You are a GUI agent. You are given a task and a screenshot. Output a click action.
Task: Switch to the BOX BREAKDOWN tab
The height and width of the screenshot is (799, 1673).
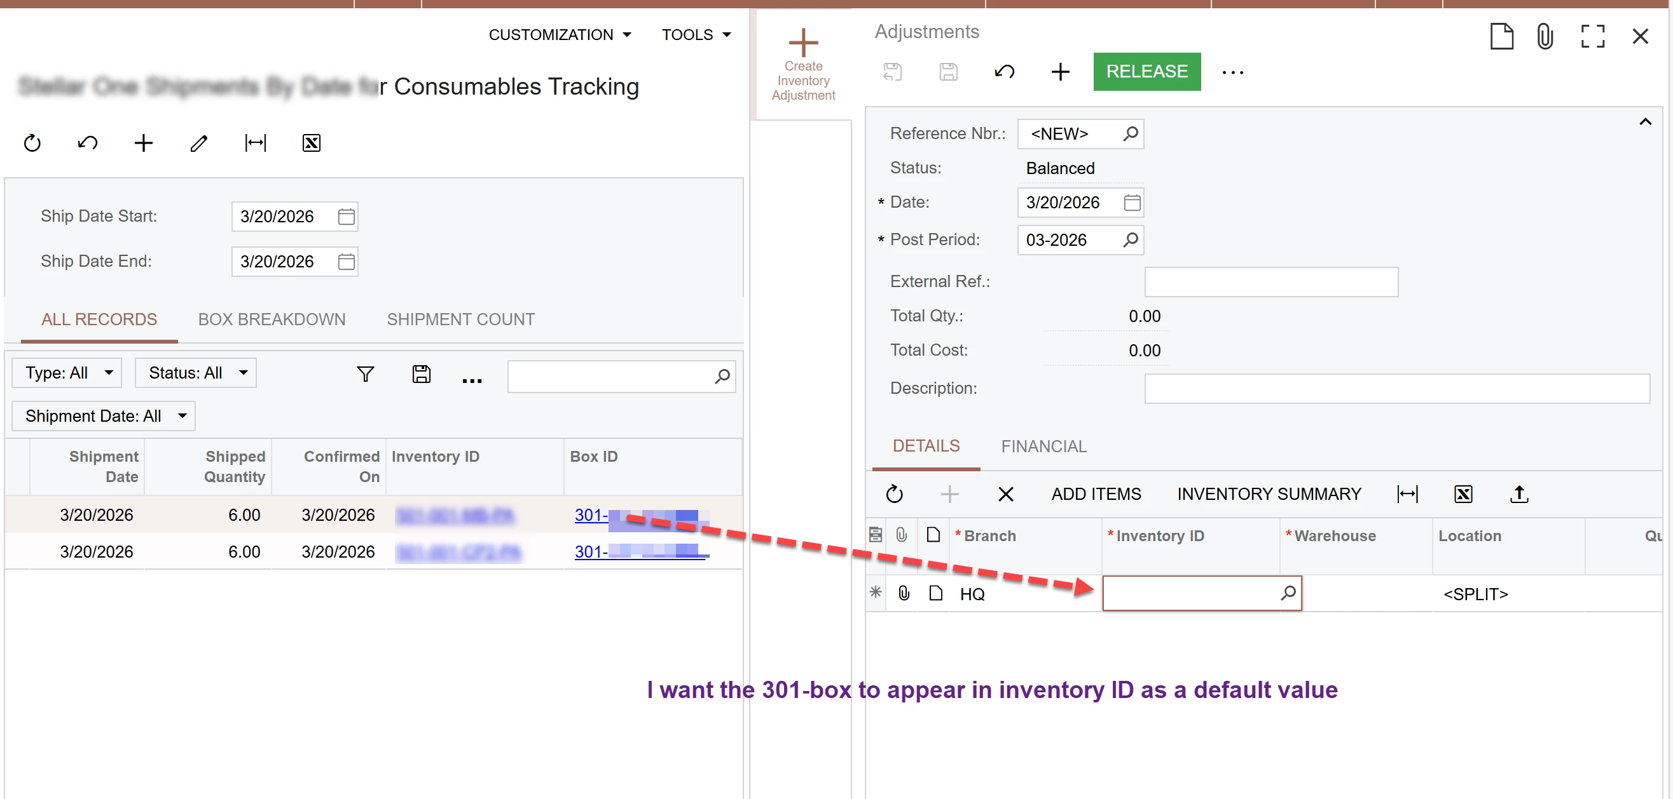272,319
